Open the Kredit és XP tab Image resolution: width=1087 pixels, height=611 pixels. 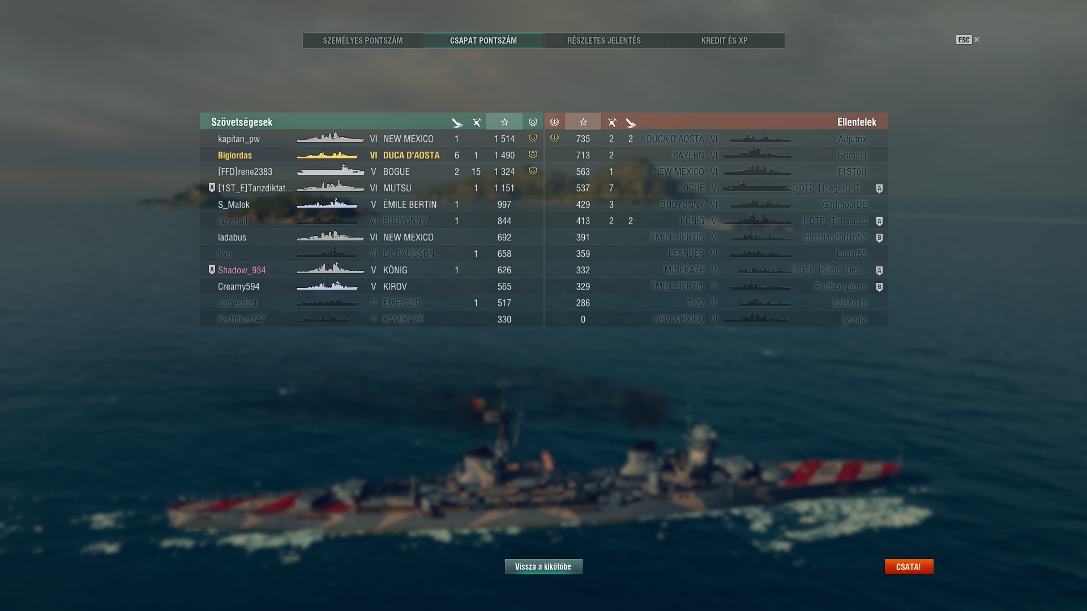[725, 41]
